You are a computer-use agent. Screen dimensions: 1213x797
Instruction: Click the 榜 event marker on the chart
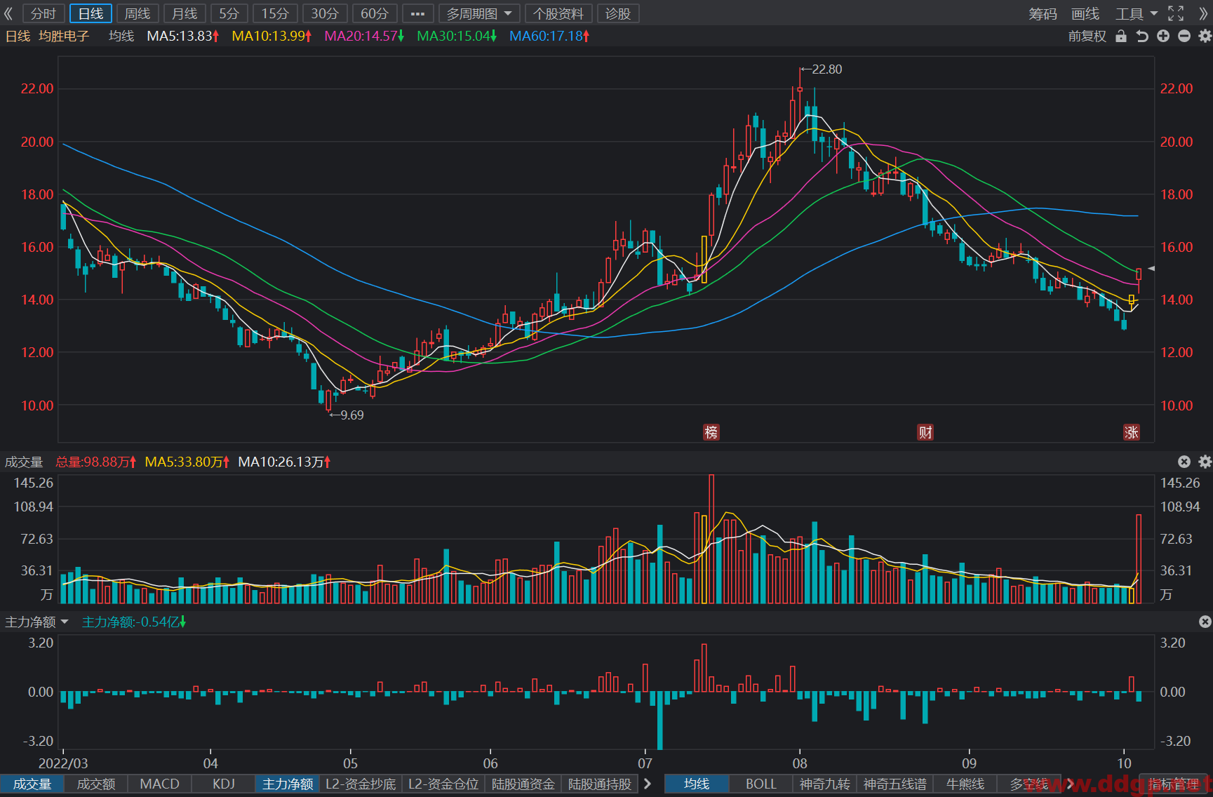[711, 432]
